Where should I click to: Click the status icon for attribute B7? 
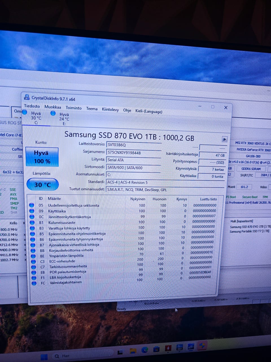pos(33,245)
